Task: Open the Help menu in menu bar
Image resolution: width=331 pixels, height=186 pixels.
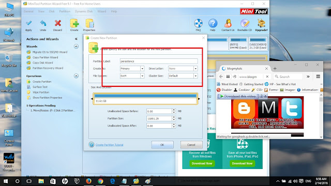Action: [x=114, y=11]
